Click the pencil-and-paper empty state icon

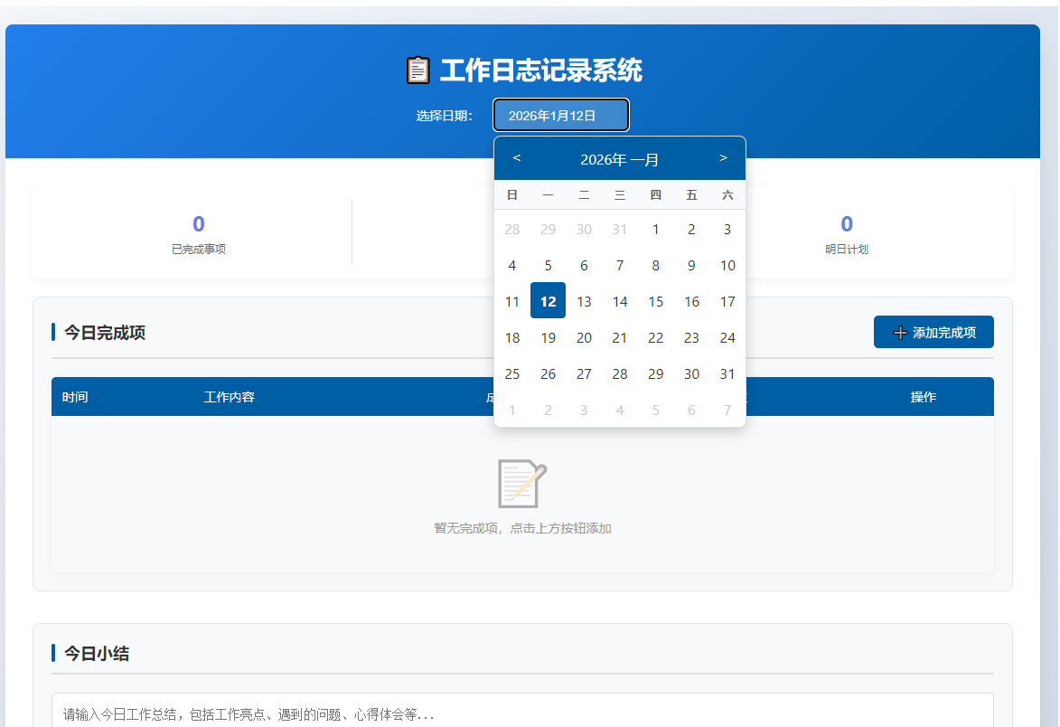521,484
